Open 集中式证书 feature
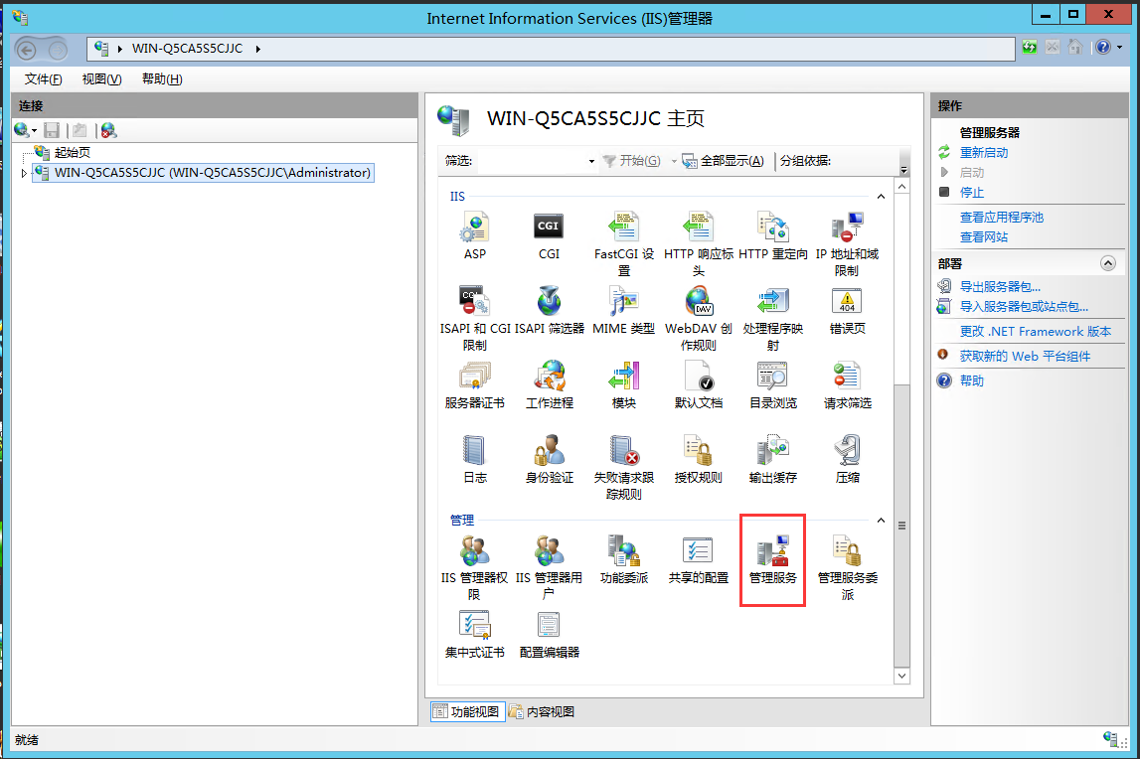1140x759 pixels. [475, 635]
